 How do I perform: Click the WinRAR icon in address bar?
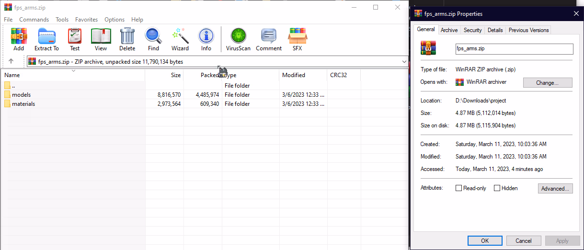32,61
